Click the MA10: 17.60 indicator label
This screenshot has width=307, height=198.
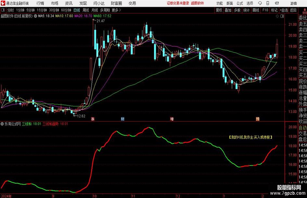point(64,16)
